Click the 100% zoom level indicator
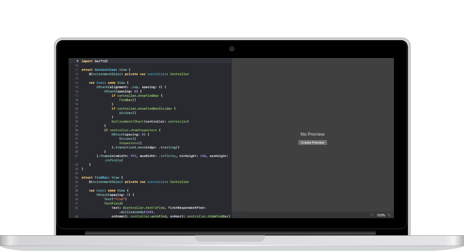The height and width of the screenshot is (251, 464). (380, 215)
